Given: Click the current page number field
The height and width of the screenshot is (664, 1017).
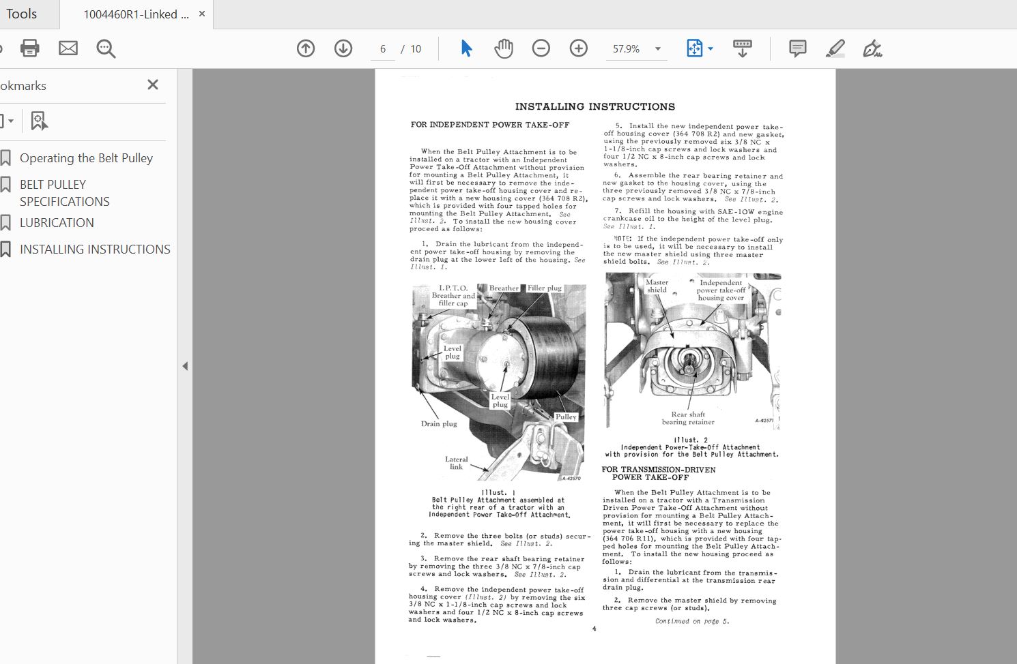Looking at the screenshot, I should (383, 49).
